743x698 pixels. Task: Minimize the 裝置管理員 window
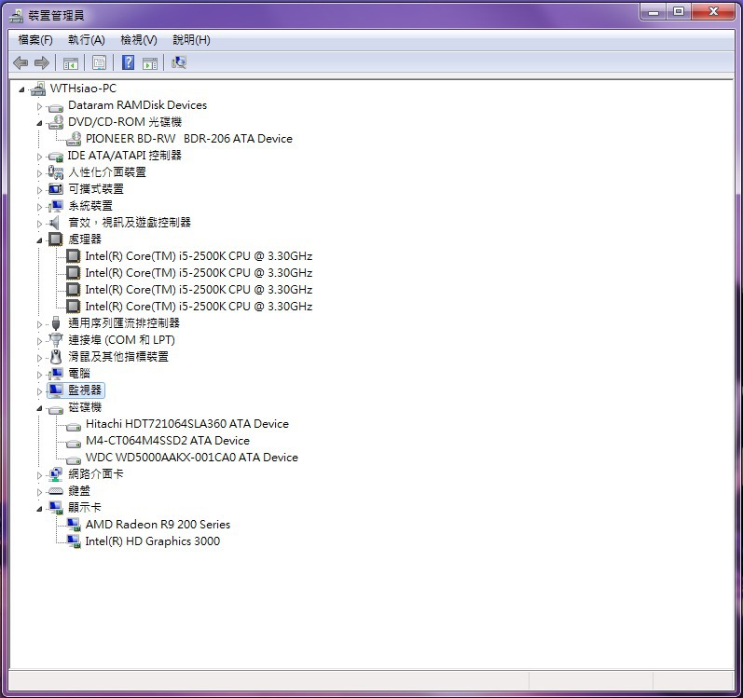click(654, 11)
